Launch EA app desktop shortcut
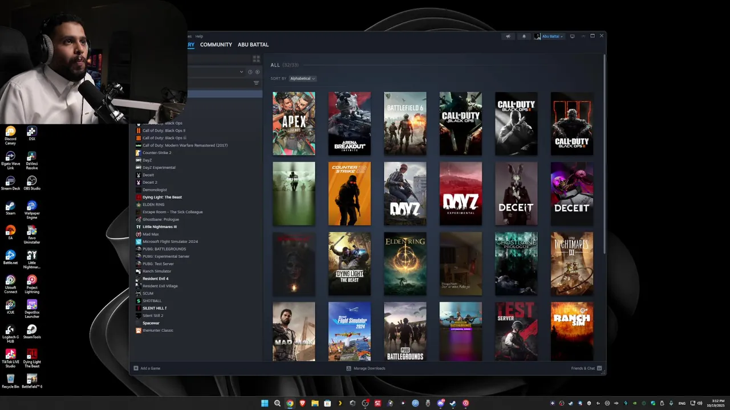This screenshot has height=410, width=730. point(10,232)
